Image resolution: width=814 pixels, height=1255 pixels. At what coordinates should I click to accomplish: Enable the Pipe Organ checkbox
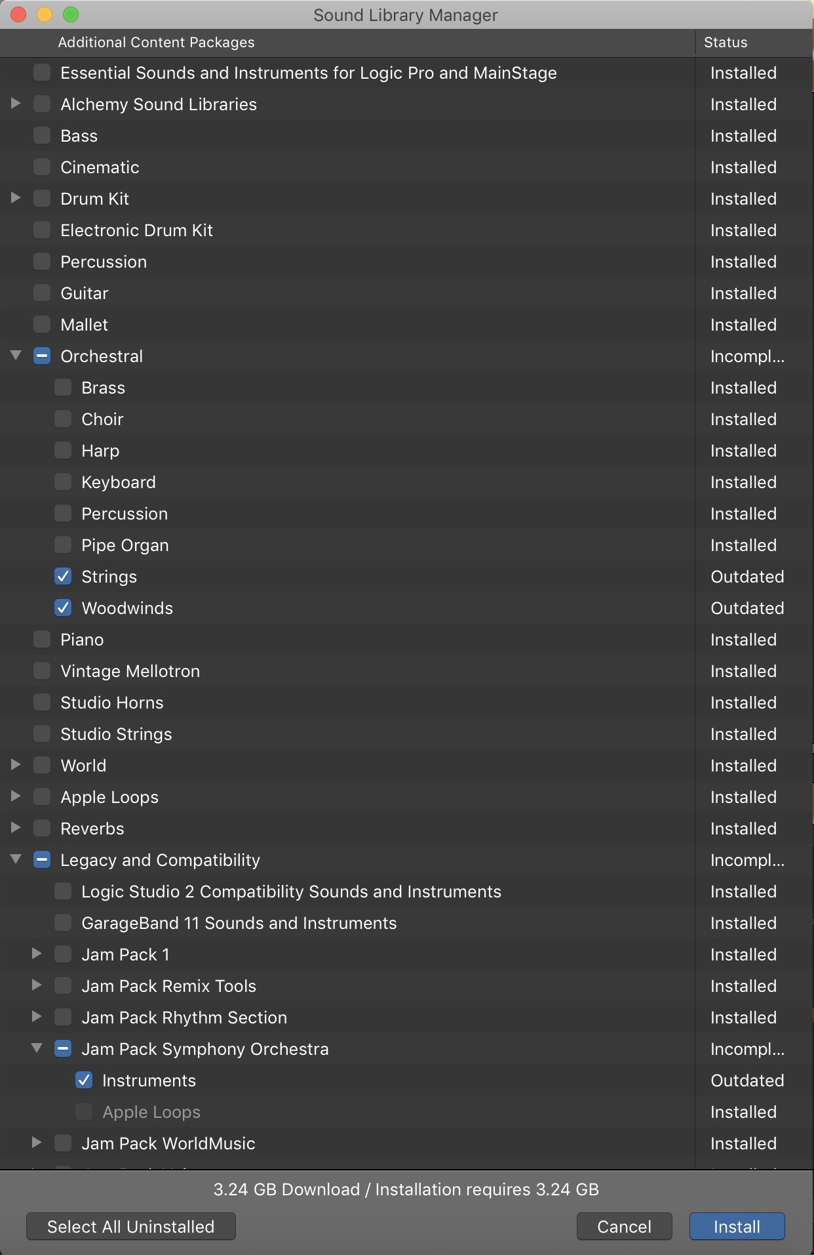point(63,545)
